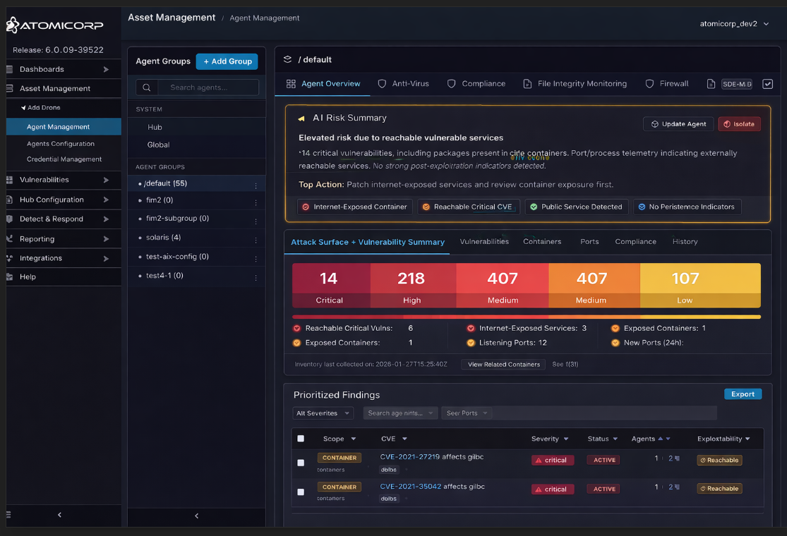Open the History tab
This screenshot has width=787, height=536.
tap(685, 242)
